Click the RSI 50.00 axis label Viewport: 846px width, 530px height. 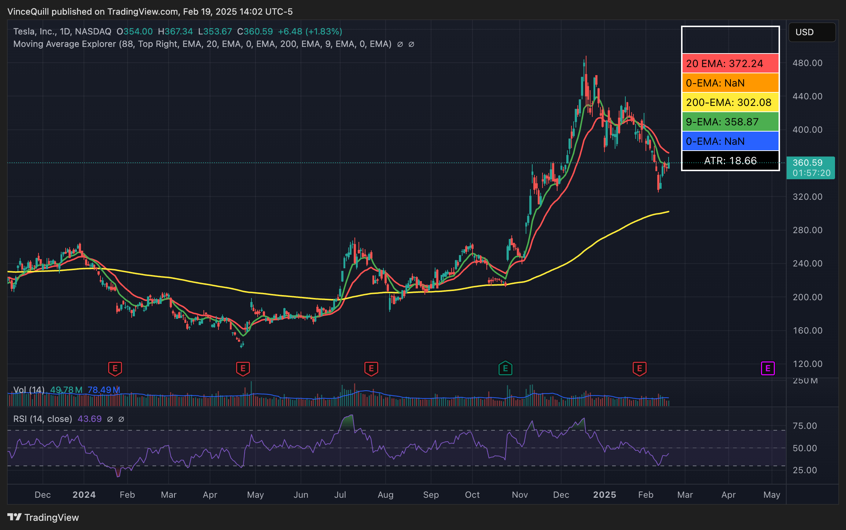(805, 448)
